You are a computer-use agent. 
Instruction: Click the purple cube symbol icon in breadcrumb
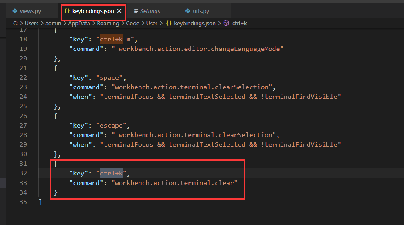(x=226, y=23)
